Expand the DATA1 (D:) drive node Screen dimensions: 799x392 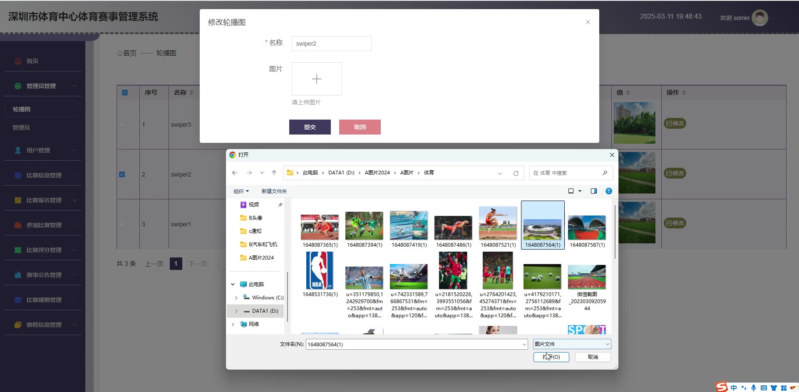pos(236,311)
